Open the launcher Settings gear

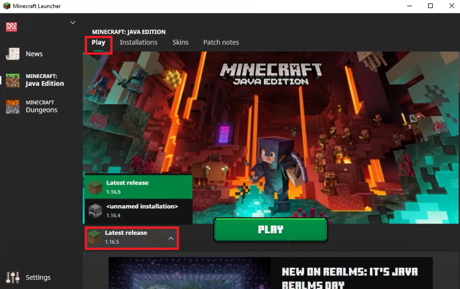(x=13, y=277)
